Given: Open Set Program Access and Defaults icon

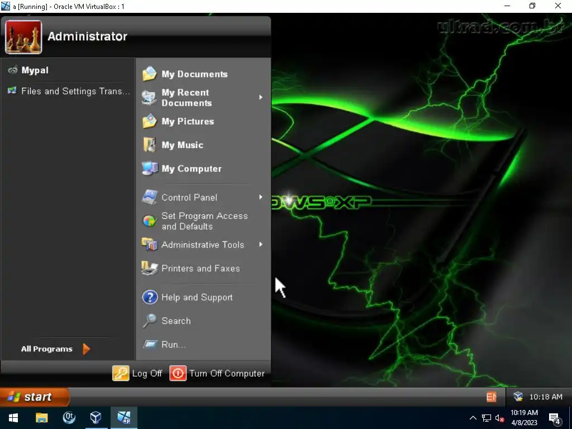Looking at the screenshot, I should coord(150,221).
